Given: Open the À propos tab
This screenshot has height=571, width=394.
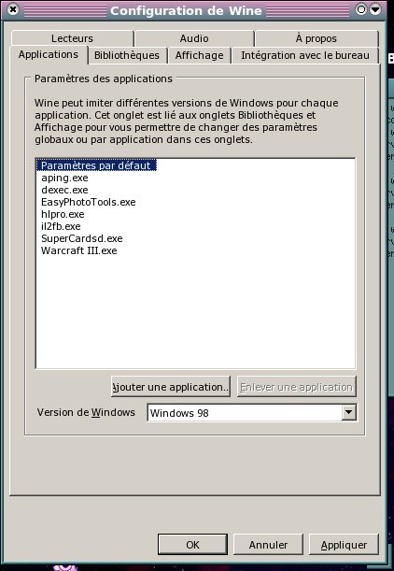Looking at the screenshot, I should [x=317, y=38].
